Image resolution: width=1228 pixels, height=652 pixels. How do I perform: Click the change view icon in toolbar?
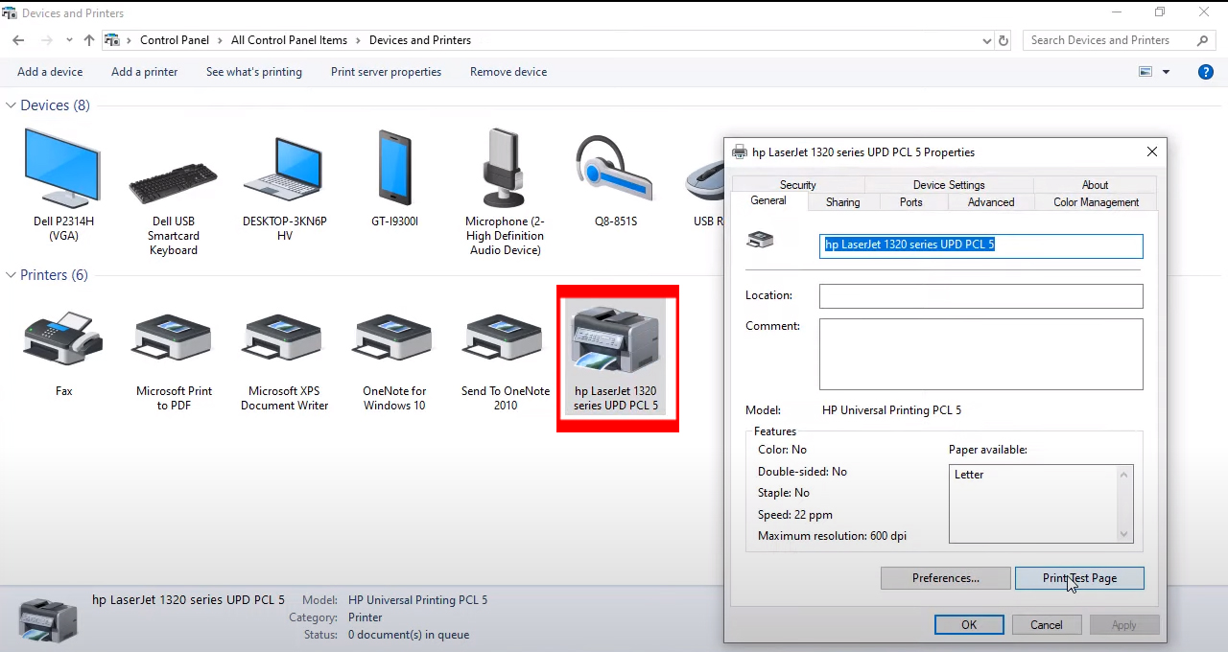pyautogui.click(x=1145, y=72)
